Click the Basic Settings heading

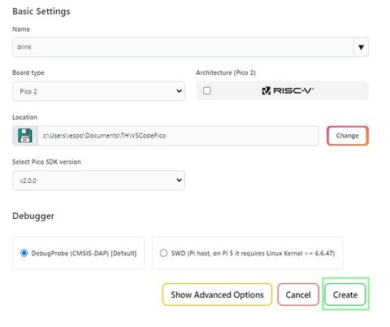[41, 11]
